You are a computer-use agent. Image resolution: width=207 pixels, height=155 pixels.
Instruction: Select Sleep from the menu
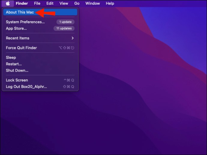(40, 58)
